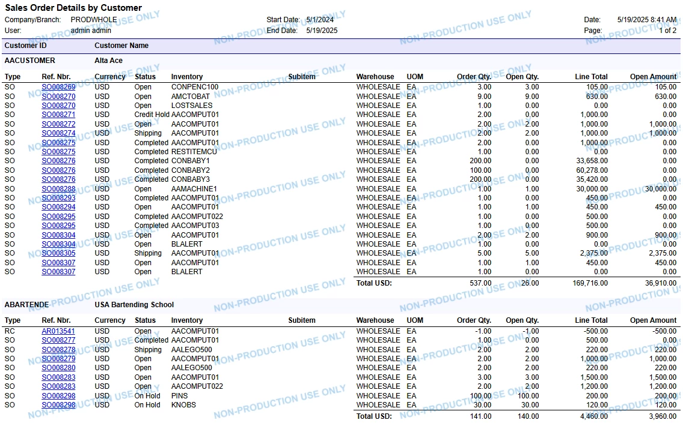The height and width of the screenshot is (429, 683).
Task: Open SO008307 link on the AACOMPUT01 row
Action: (x=58, y=263)
